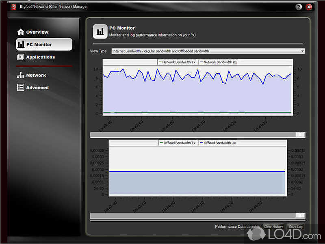Click the View Type label
This screenshot has height=244, width=325.
[99, 51]
